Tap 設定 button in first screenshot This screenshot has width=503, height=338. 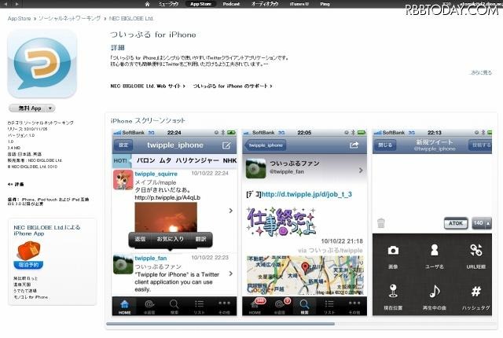123,145
